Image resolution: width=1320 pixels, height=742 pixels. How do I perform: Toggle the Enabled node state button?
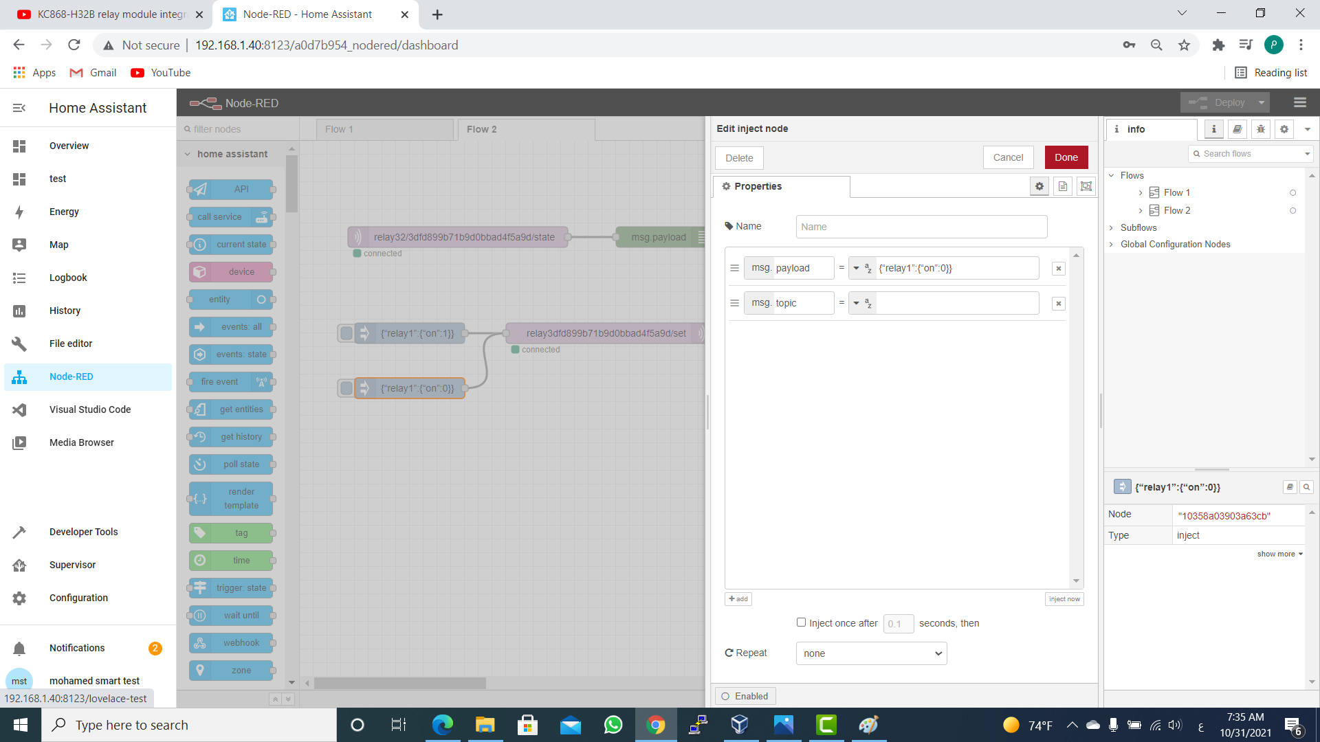pos(745,696)
